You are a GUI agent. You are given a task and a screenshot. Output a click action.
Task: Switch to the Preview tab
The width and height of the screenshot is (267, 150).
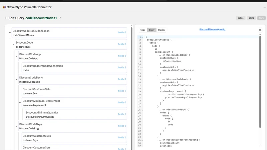point(162,30)
